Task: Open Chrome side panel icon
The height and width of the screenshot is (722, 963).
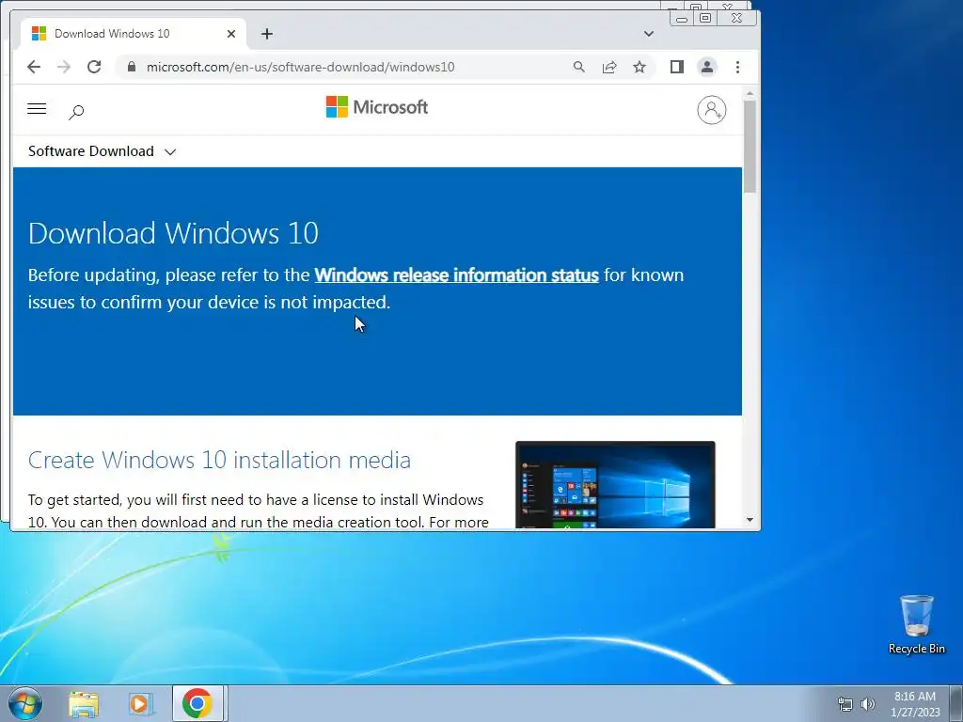Action: tap(677, 67)
